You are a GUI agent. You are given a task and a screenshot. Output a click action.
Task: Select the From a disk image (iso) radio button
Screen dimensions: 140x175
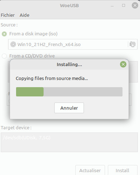(4, 34)
